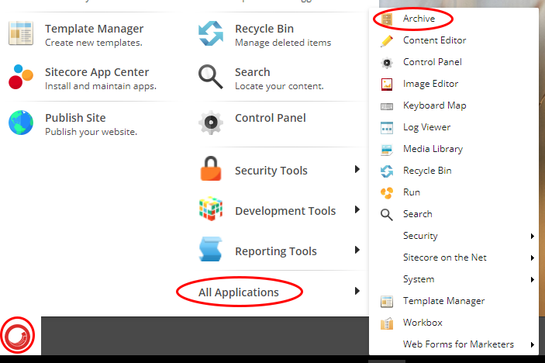Select Image Editor menu entry
Viewport: 545px width, 363px height.
[x=430, y=84]
